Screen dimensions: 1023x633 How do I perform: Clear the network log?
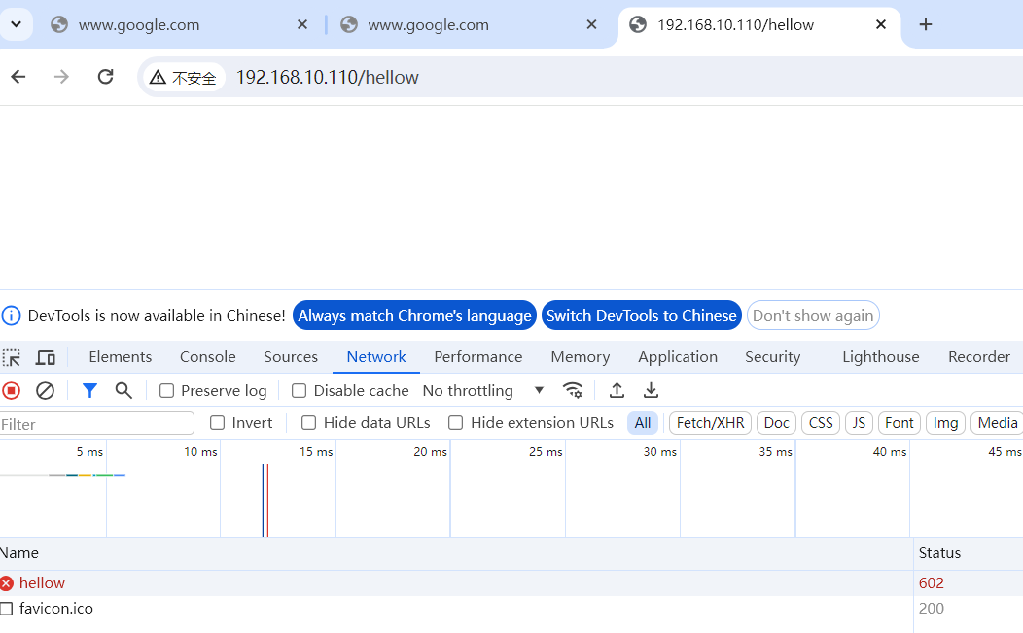(x=45, y=390)
